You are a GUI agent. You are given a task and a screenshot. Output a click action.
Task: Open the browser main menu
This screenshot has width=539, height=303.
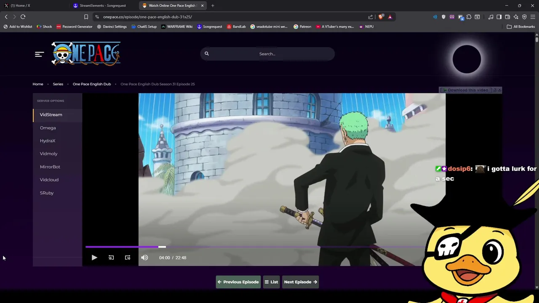pyautogui.click(x=533, y=17)
